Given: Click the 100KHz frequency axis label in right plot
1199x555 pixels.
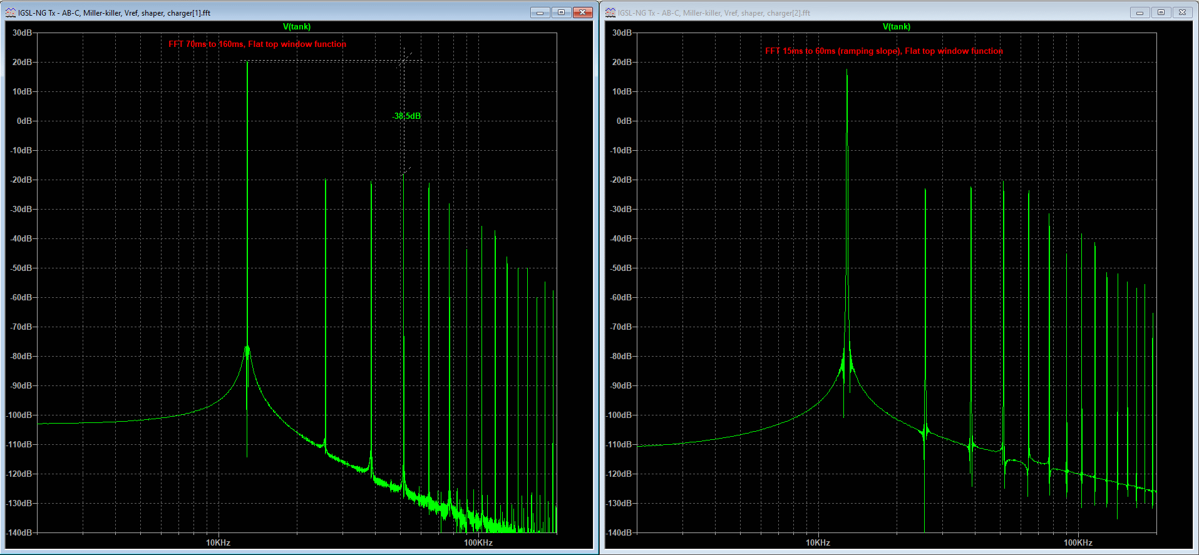Looking at the screenshot, I should tap(1078, 542).
